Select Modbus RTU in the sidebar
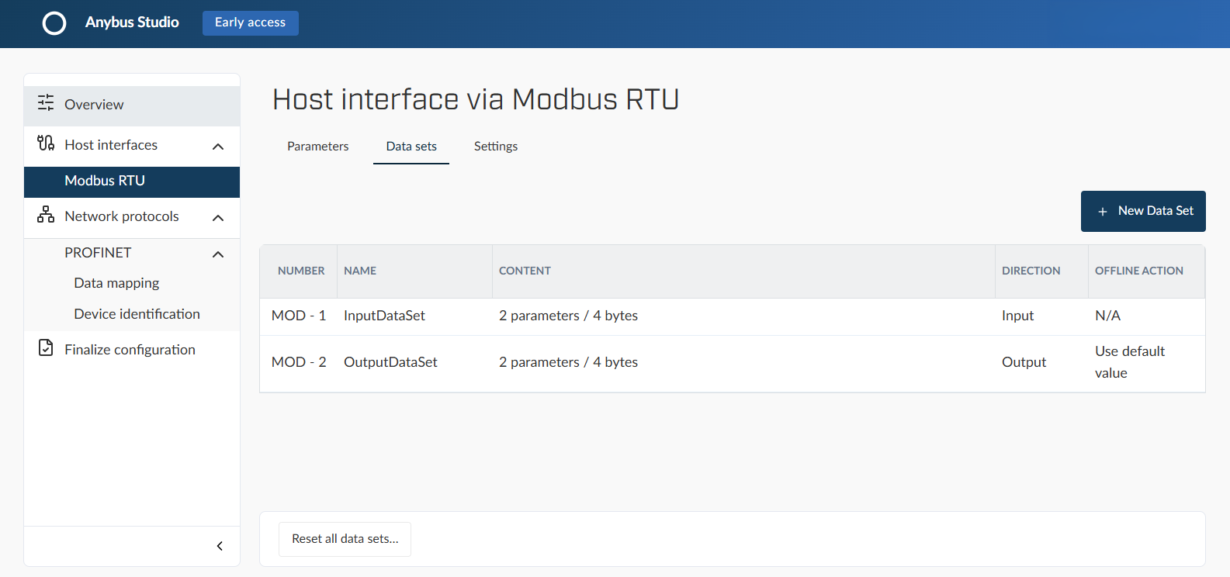The width and height of the screenshot is (1230, 577). (132, 181)
